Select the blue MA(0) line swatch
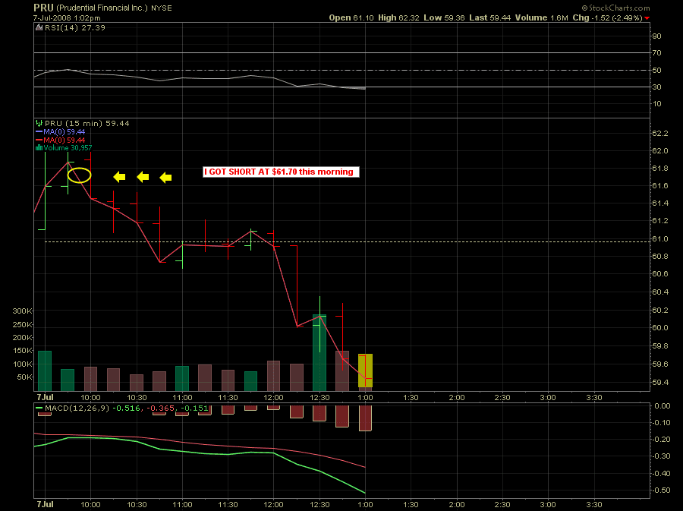683x511 pixels. [39, 132]
